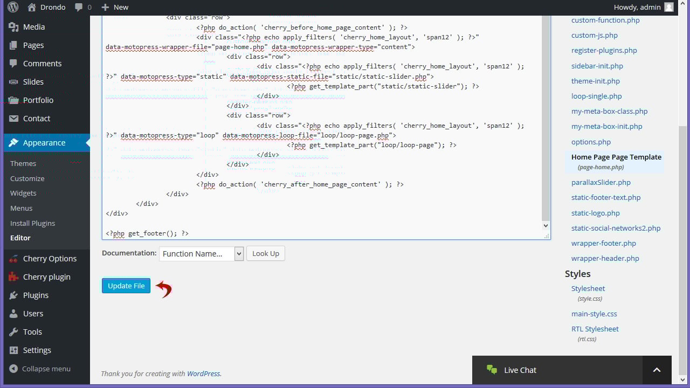Viewport: 690px width, 388px height.
Task: Open loop-single.php file
Action: pyautogui.click(x=597, y=96)
